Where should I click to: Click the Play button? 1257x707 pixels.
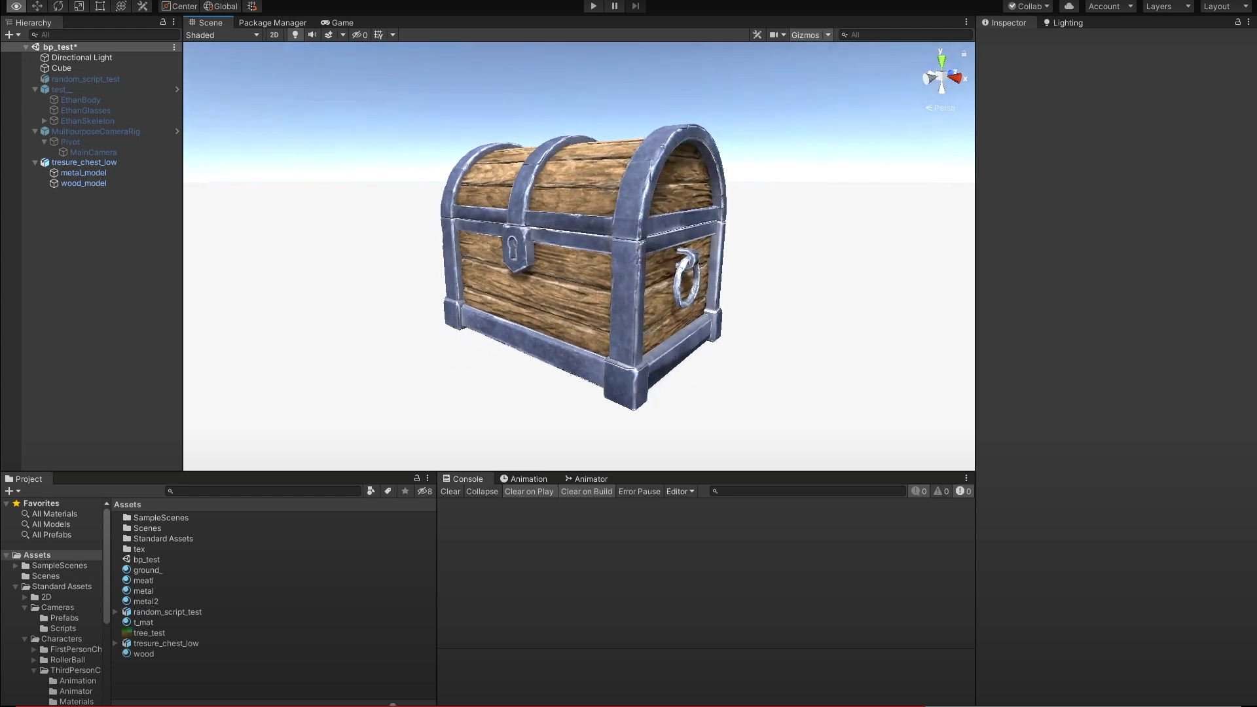593,6
